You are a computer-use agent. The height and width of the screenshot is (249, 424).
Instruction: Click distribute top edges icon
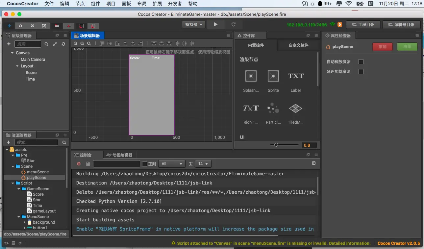pyautogui.click(x=153, y=43)
